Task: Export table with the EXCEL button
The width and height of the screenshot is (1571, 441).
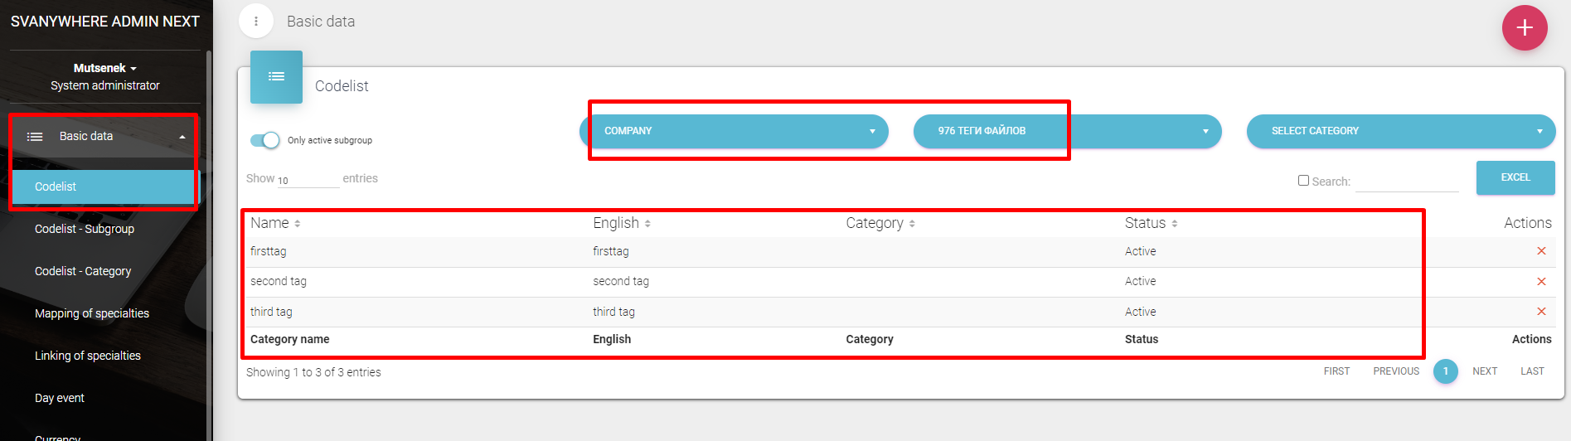Action: click(x=1515, y=177)
